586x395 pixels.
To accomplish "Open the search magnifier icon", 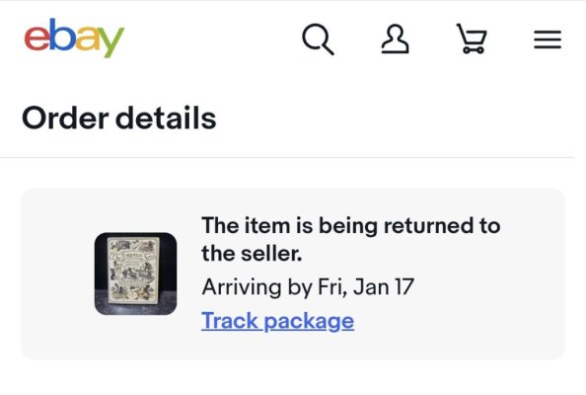I will 318,39.
